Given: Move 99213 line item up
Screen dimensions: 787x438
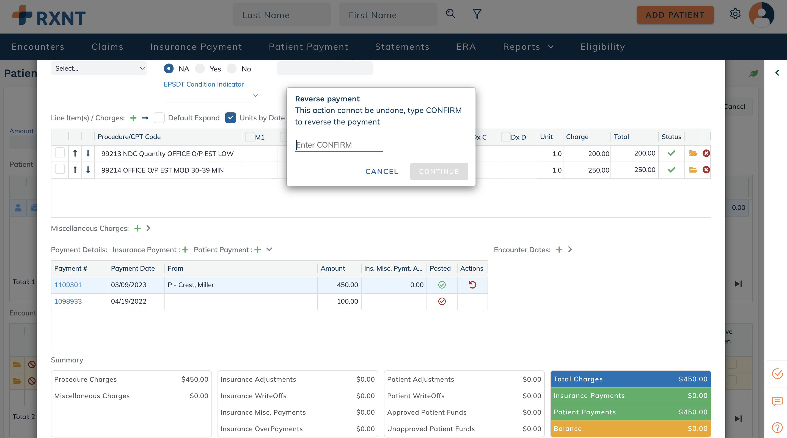Looking at the screenshot, I should point(75,153).
